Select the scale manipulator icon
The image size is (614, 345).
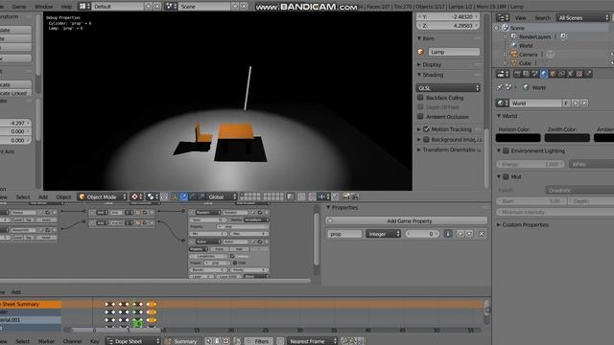pos(201,196)
